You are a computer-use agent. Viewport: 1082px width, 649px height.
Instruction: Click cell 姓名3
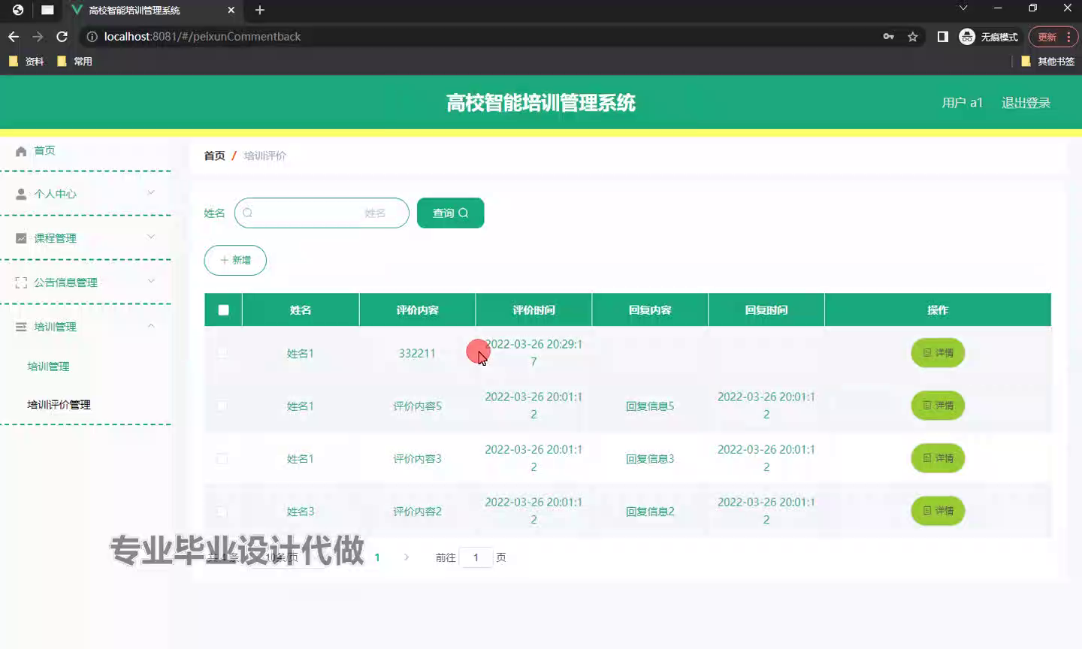[301, 512]
